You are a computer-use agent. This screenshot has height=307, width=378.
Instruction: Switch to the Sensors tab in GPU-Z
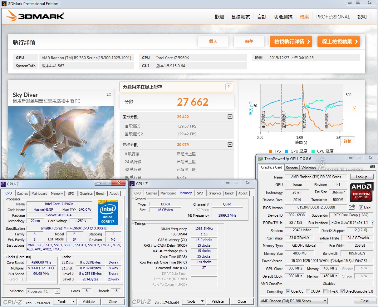coord(292,168)
